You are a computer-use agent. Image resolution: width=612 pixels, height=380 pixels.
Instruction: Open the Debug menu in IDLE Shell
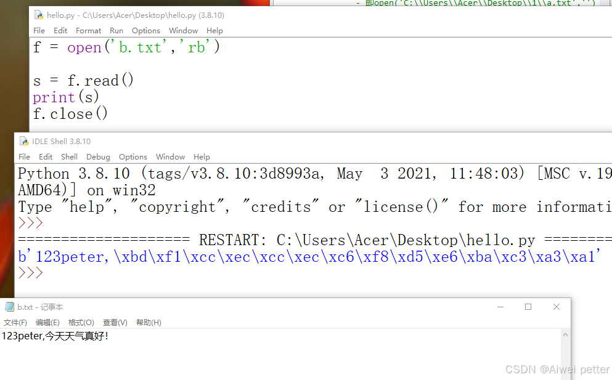(97, 156)
